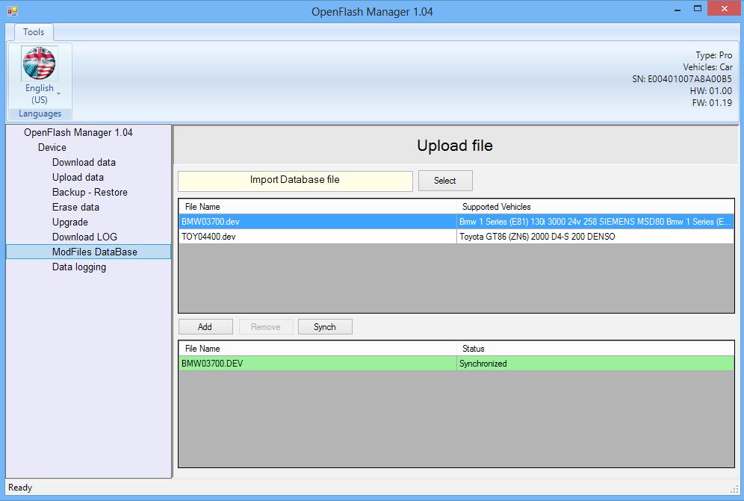Click the Synch button
Image resolution: width=744 pixels, height=501 pixels.
[x=325, y=327]
